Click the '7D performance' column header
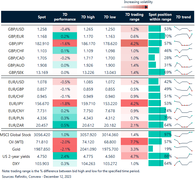The width and height of the screenshot is (195, 180). pos(65,17)
